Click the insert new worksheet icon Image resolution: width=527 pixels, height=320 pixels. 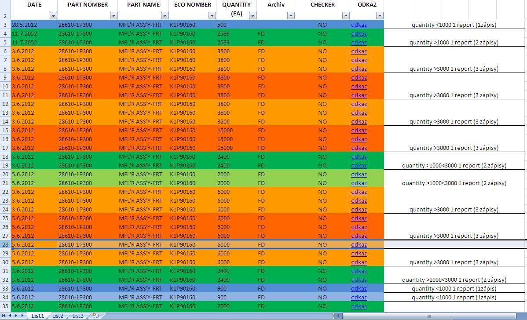(x=96, y=316)
